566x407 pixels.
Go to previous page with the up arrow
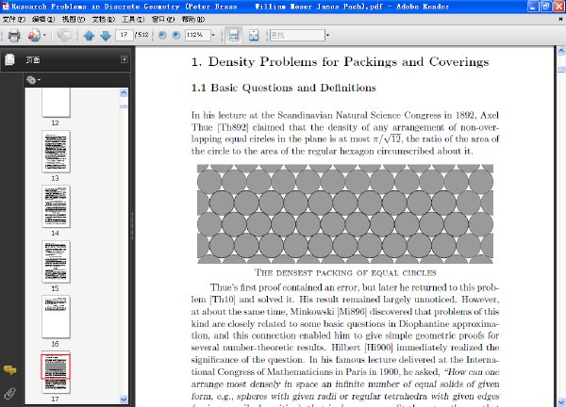(x=89, y=35)
